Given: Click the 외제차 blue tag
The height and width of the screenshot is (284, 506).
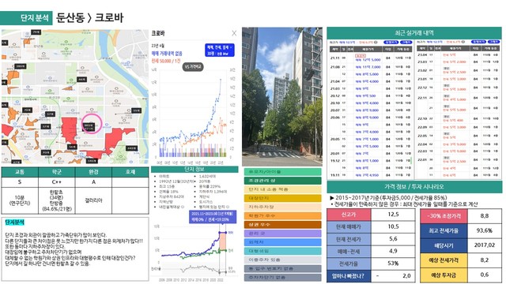Looking at the screenshot, I should pyautogui.click(x=283, y=242).
